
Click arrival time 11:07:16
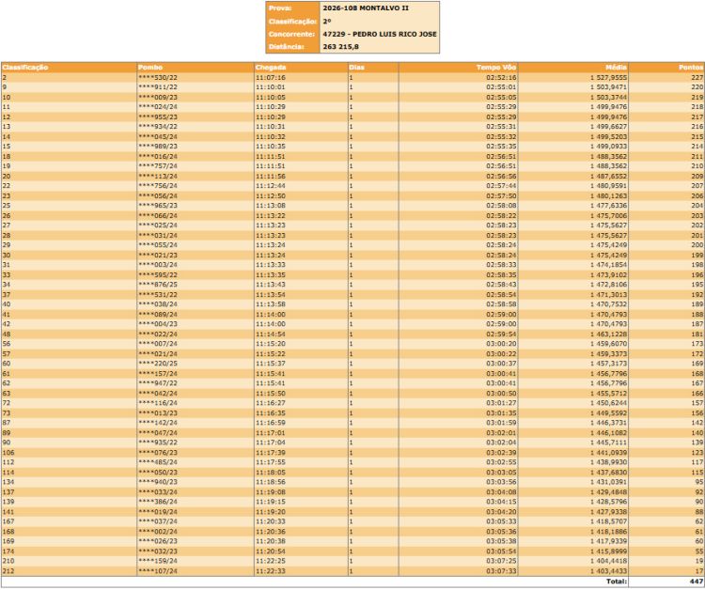pos(270,77)
